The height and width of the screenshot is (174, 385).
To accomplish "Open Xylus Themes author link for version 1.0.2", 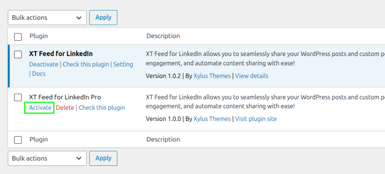I will 212,76.
